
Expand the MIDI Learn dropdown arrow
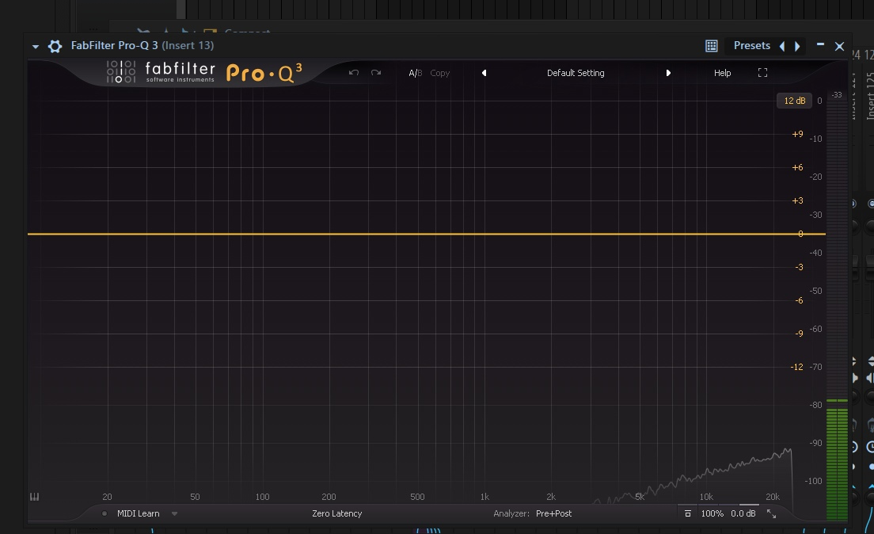pyautogui.click(x=174, y=514)
